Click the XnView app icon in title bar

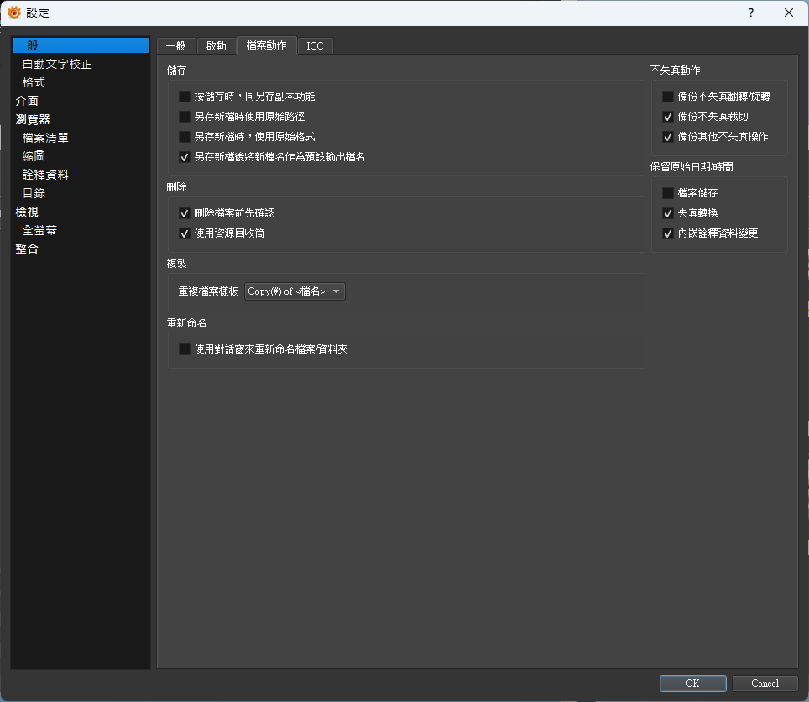click(x=13, y=13)
